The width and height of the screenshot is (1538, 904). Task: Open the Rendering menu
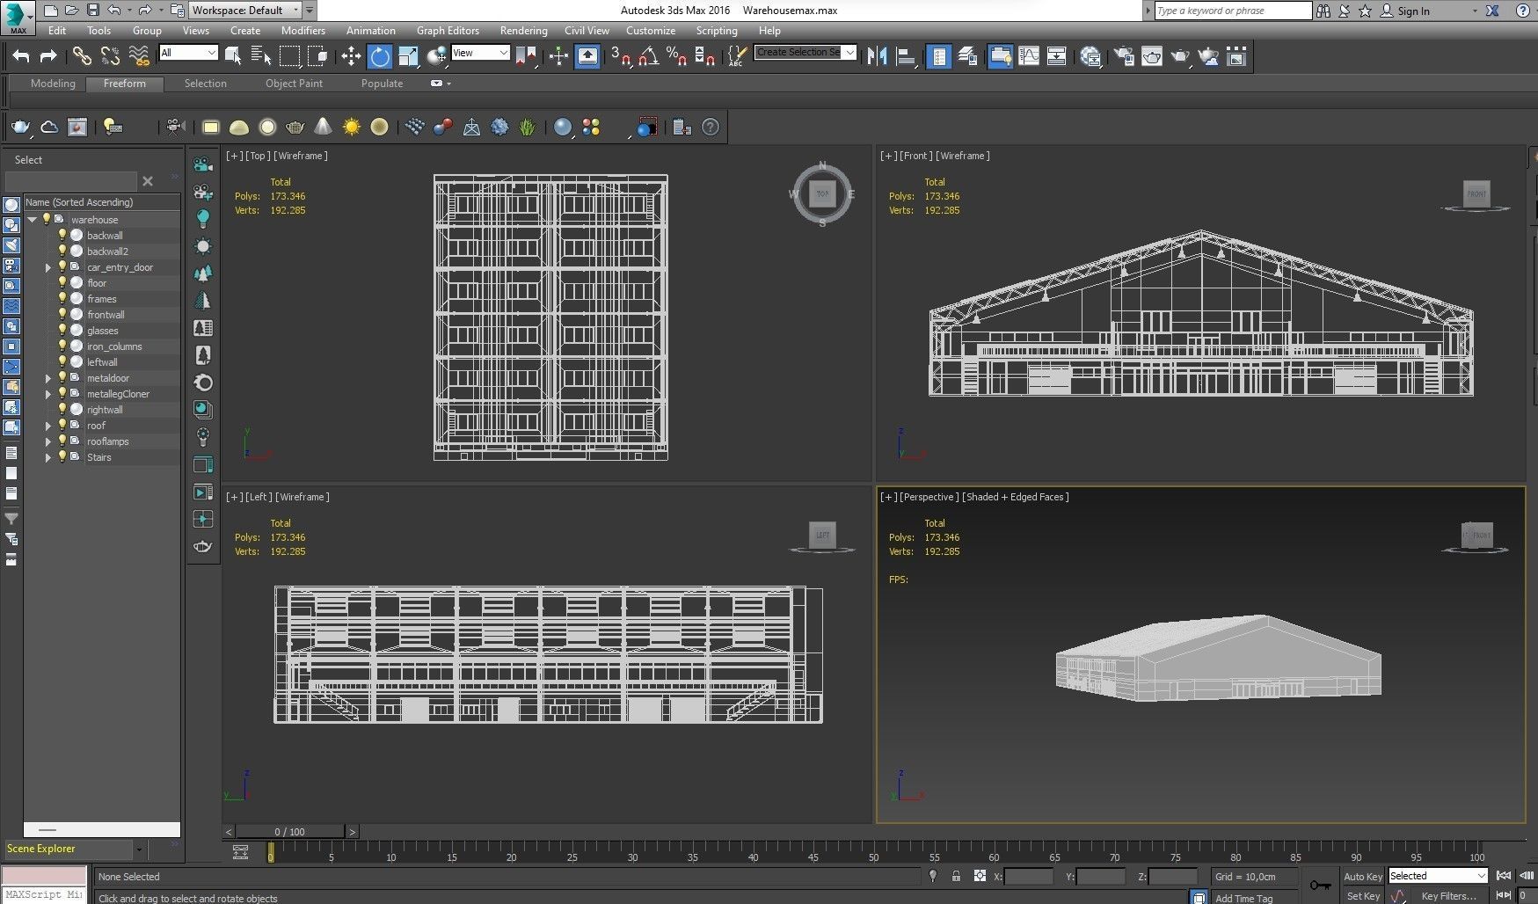click(x=523, y=30)
